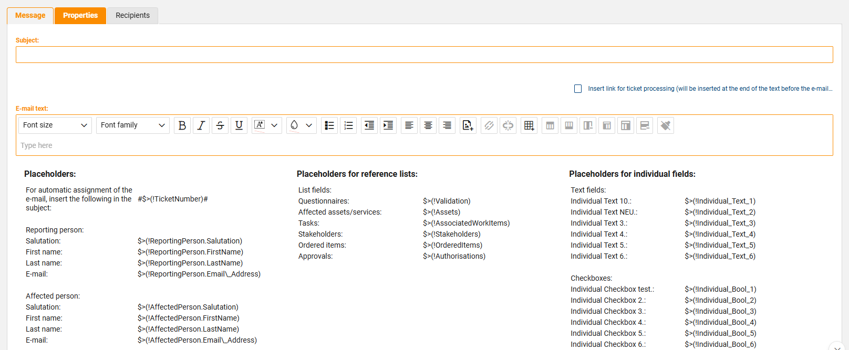Click the Individual Checkbox test.: label

613,289
